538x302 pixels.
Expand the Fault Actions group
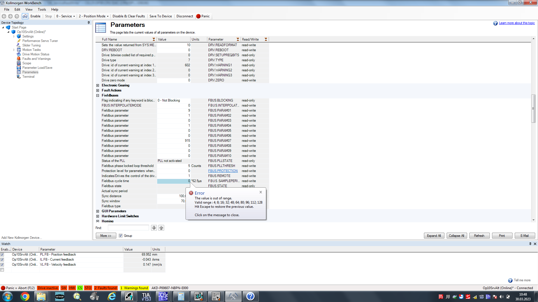tap(98, 91)
